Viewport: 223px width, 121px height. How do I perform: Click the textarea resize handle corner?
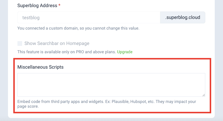[204, 95]
